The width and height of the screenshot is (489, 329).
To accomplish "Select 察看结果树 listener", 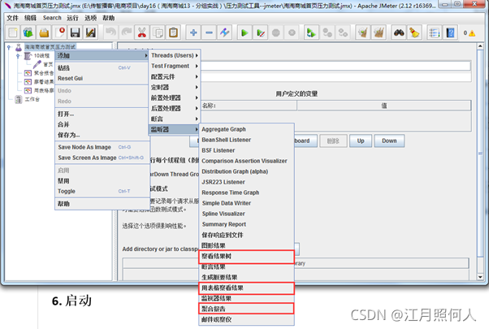I will [246, 257].
